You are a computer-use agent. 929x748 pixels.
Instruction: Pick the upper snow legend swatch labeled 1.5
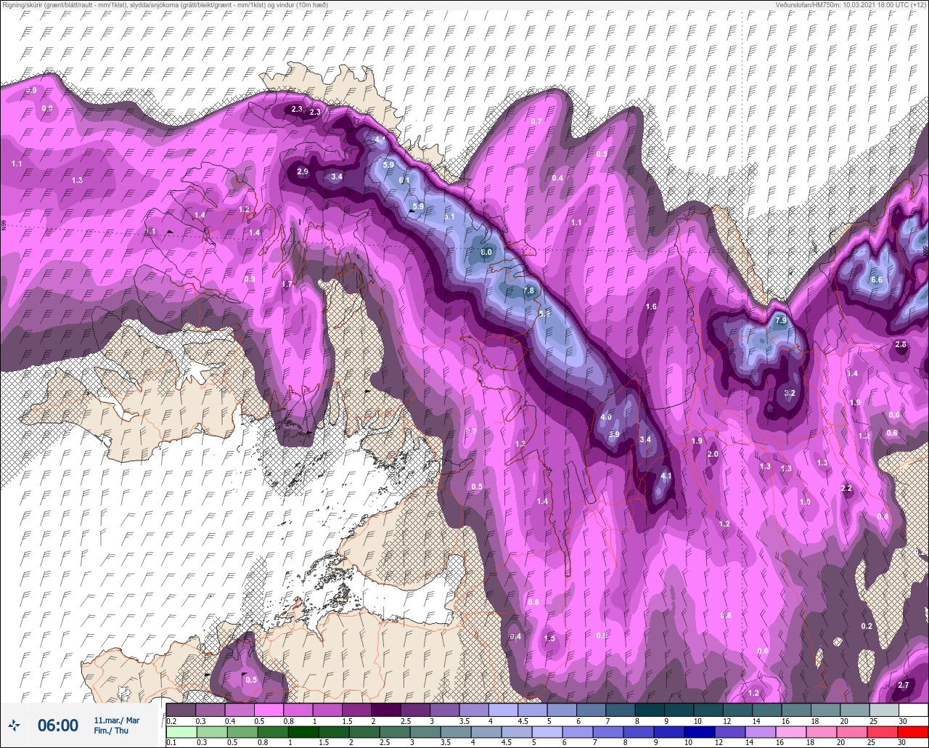click(357, 710)
